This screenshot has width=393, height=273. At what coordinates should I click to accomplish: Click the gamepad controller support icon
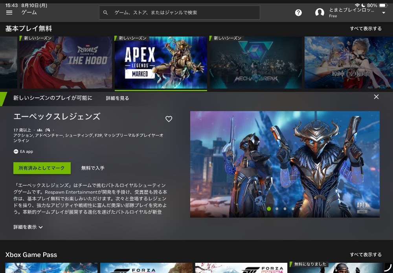[x=48, y=130]
